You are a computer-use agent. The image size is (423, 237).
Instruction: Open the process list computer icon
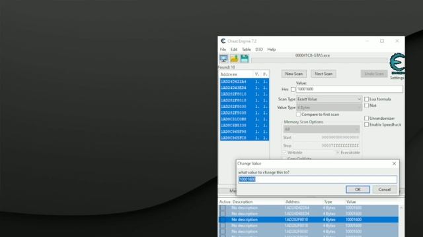click(x=223, y=59)
